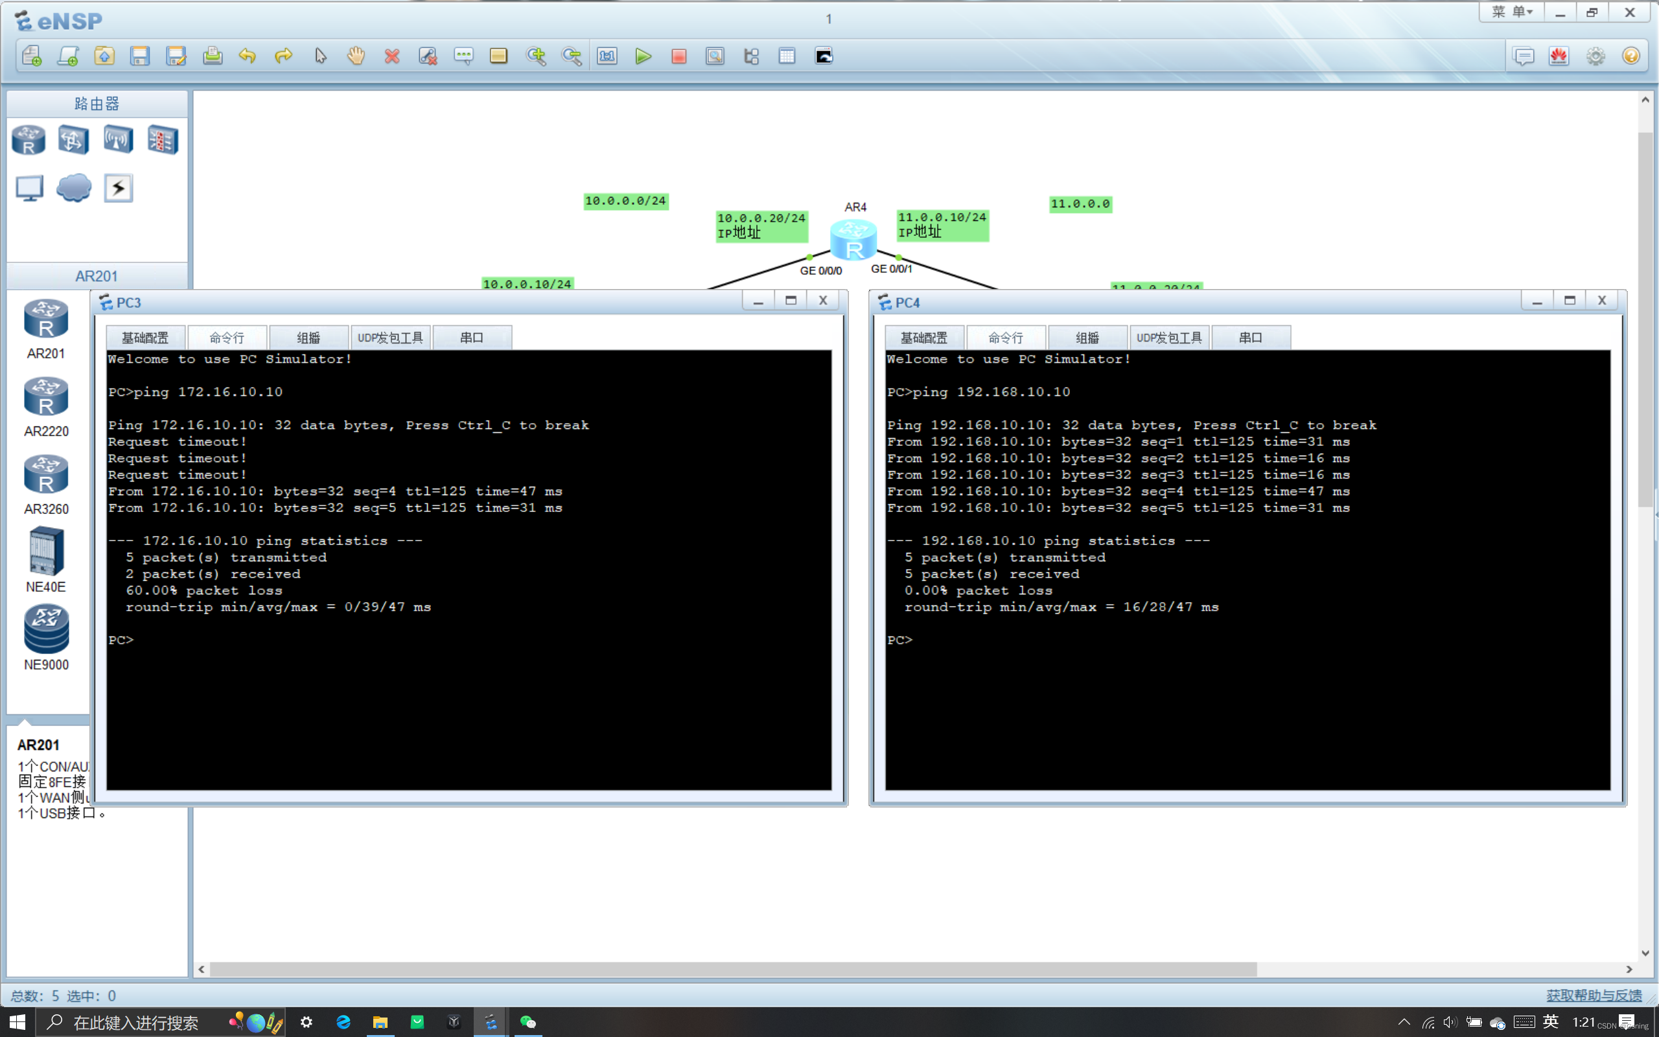Start all devices with the green play button
The width and height of the screenshot is (1659, 1037).
[642, 56]
